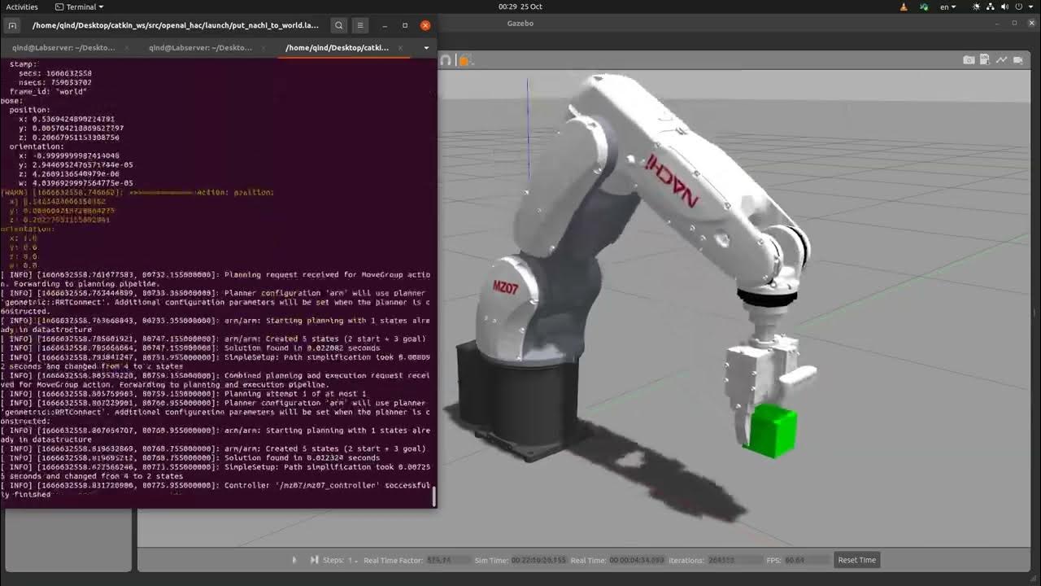
Task: Click the Real Time Factor value field
Action: (449, 560)
